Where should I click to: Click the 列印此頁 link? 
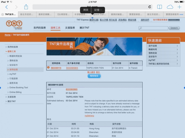click(113, 20)
